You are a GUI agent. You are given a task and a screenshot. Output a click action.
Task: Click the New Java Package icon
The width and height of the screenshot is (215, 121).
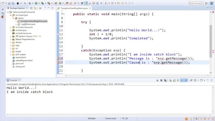[x=56, y=3]
